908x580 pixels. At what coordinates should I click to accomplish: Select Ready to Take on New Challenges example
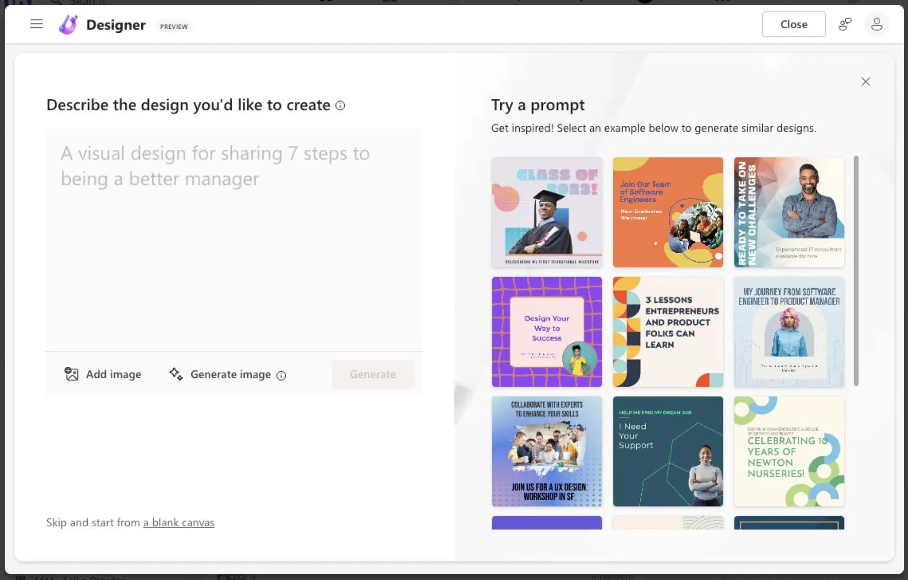[789, 212]
